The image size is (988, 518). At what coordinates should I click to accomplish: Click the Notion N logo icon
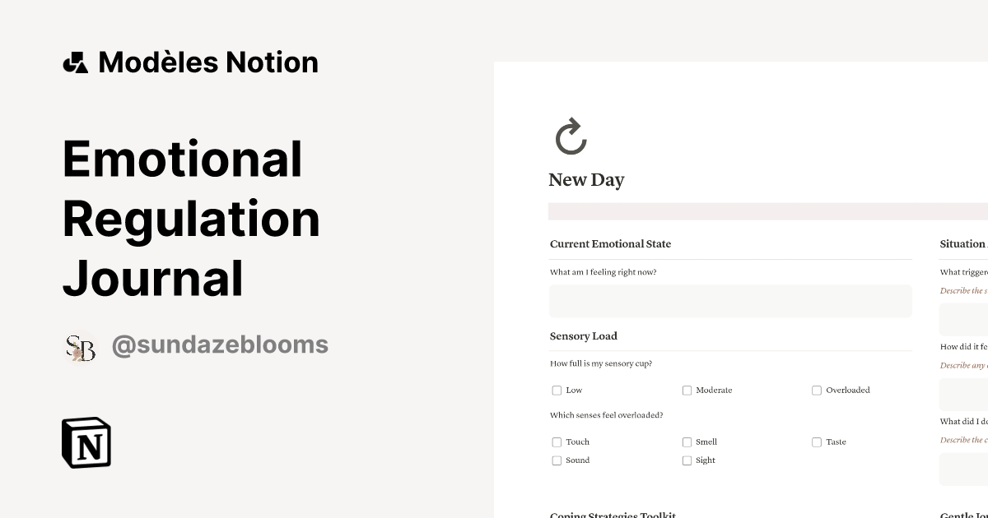click(86, 442)
